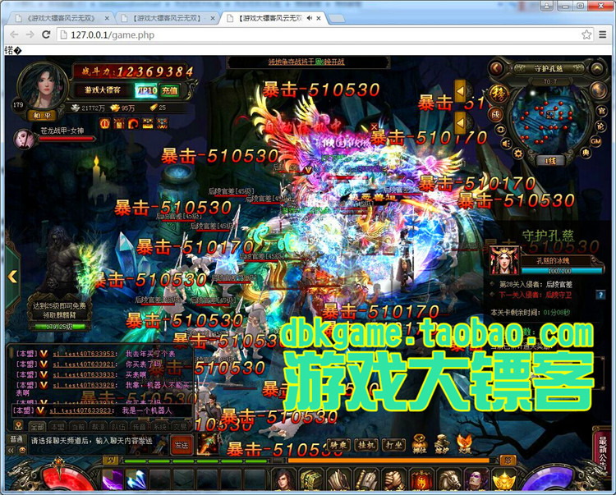Image resolution: width=616 pixels, height=495 pixels.
Task: Use the purple lightning skill slot
Action: (113, 479)
